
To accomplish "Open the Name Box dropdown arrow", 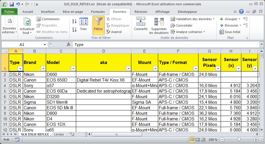I will click(x=45, y=44).
